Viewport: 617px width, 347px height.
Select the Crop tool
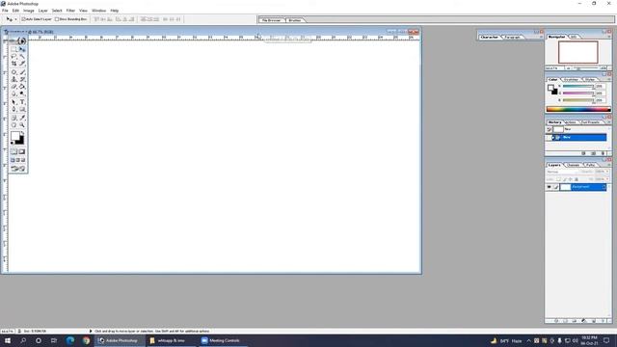pyautogui.click(x=13, y=64)
